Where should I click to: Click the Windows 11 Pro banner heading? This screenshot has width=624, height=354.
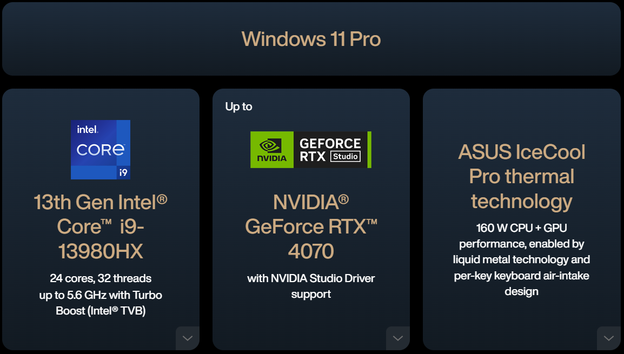coord(311,39)
